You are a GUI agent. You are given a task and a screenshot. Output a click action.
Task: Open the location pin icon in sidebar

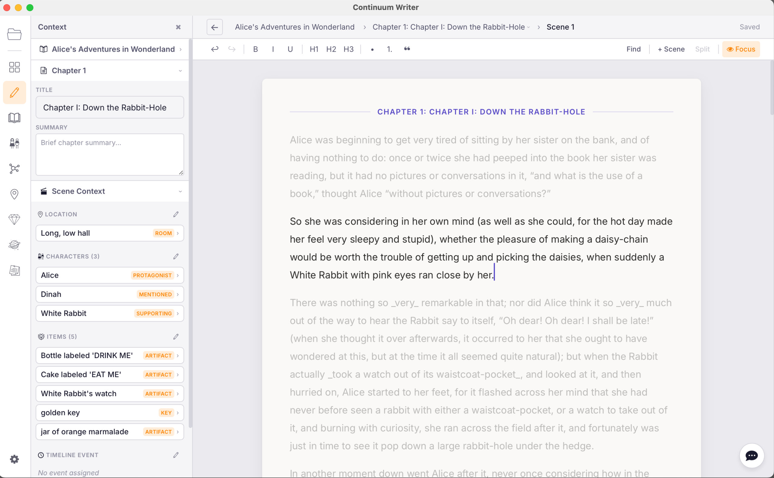(x=14, y=194)
